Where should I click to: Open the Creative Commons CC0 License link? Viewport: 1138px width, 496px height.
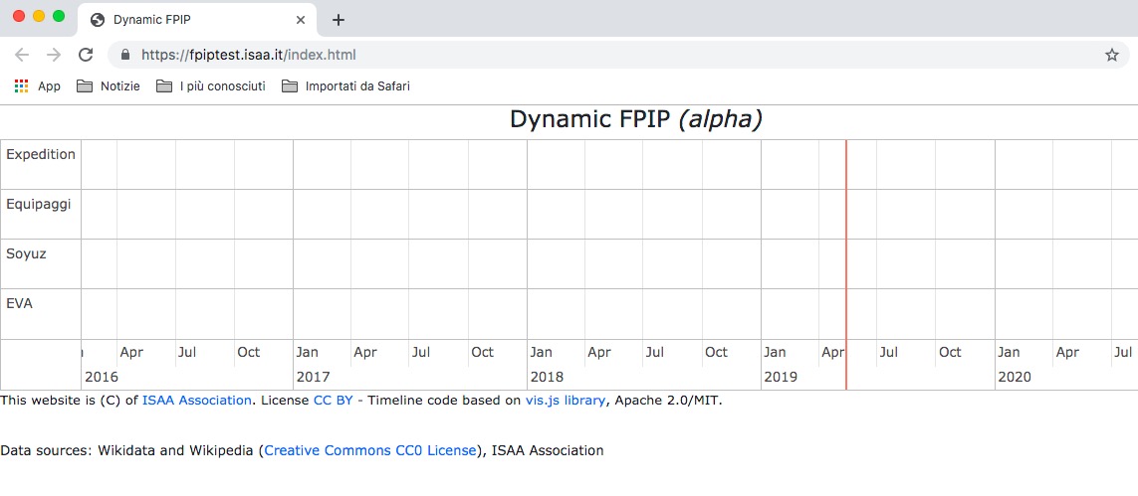click(x=370, y=450)
